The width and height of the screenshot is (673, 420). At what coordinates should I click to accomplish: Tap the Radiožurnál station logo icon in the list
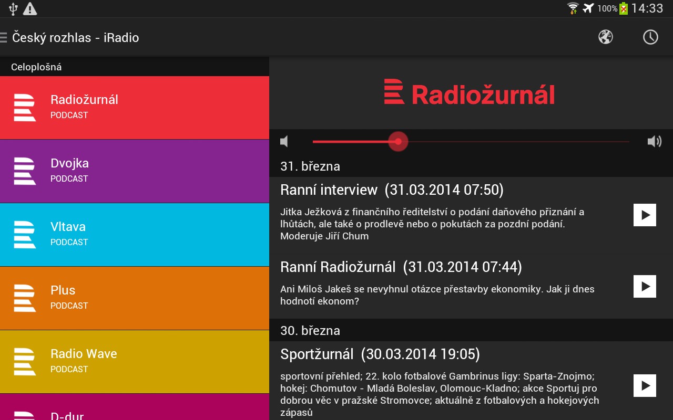pos(25,108)
